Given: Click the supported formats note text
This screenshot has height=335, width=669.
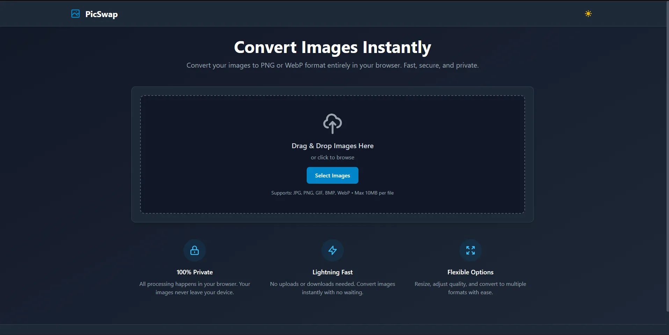Looking at the screenshot, I should (x=332, y=193).
